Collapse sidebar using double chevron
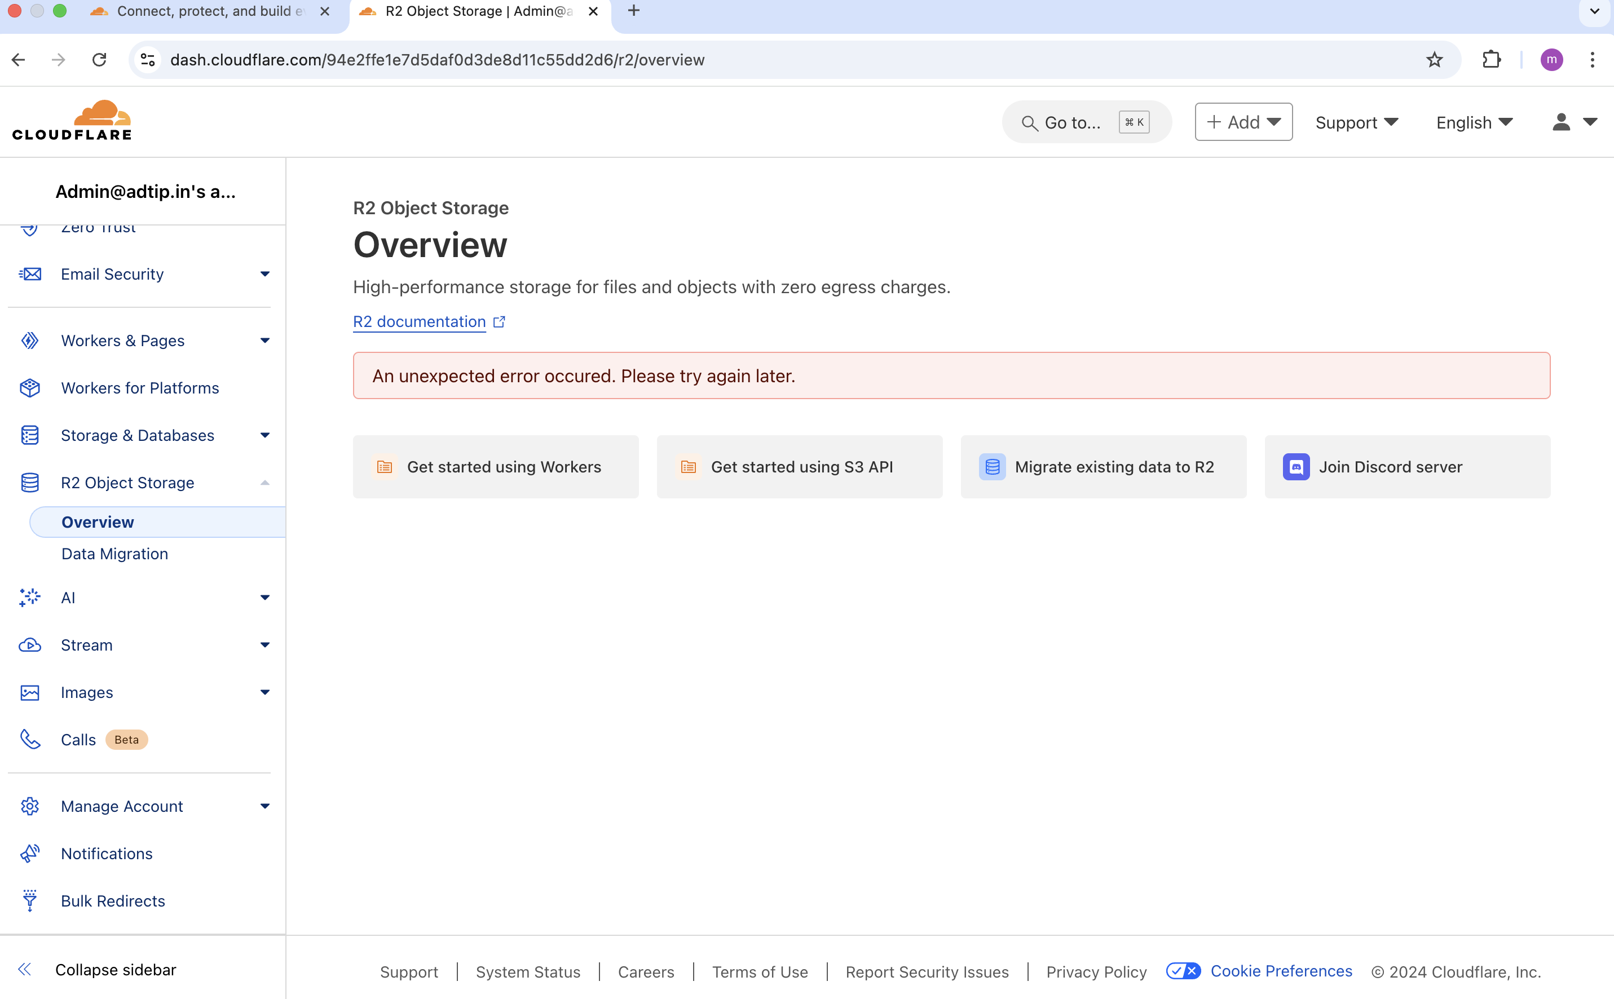 pos(24,969)
